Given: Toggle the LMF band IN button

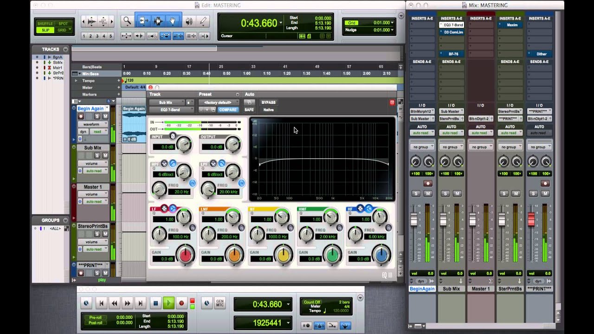Looking at the screenshot, I should click(241, 228).
